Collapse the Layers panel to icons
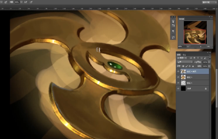This screenshot has width=218, height=139. [208, 53]
